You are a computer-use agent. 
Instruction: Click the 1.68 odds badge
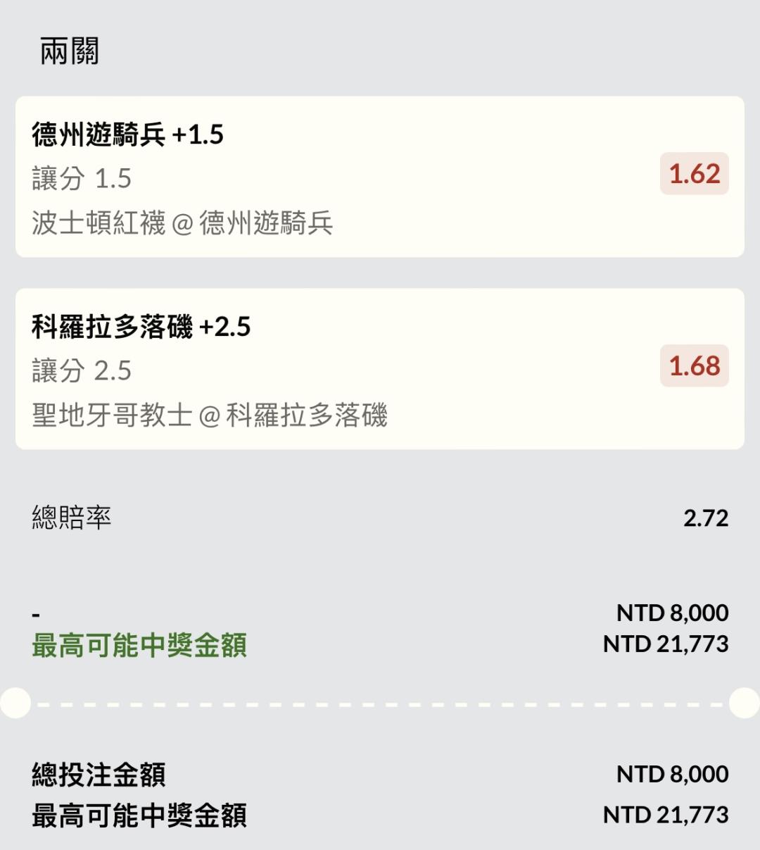(695, 366)
